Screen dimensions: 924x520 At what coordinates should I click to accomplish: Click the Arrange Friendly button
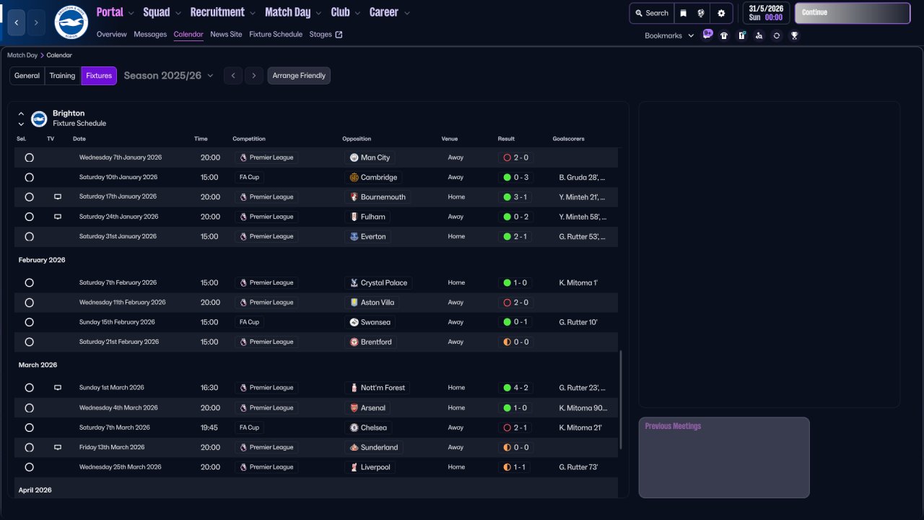click(x=299, y=76)
